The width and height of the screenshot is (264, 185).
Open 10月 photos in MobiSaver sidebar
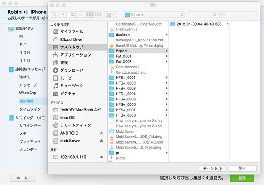point(25,52)
